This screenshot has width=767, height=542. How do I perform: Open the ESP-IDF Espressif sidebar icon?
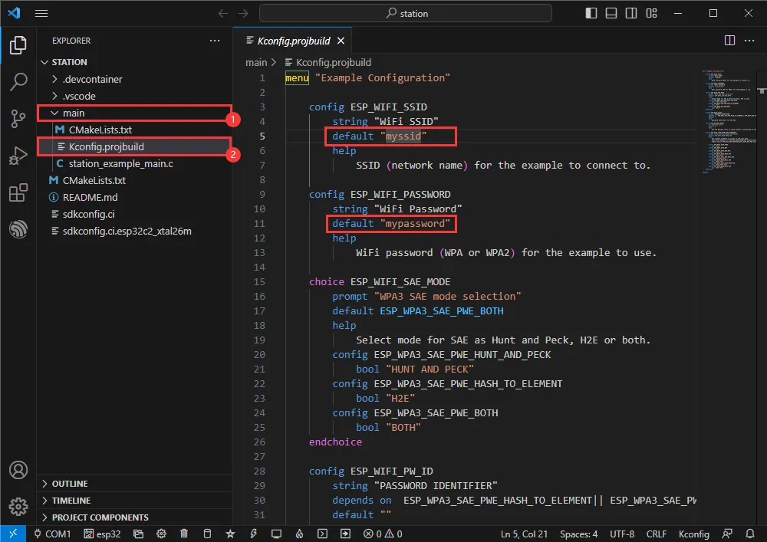(18, 229)
